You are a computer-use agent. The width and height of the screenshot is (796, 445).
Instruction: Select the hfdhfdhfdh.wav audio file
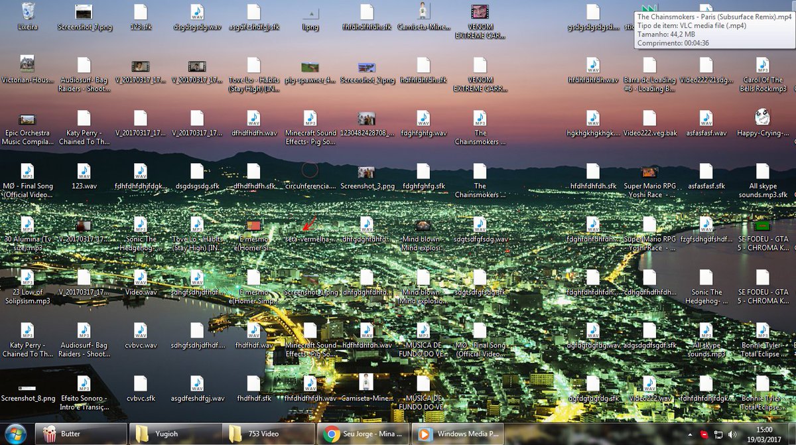(593, 70)
